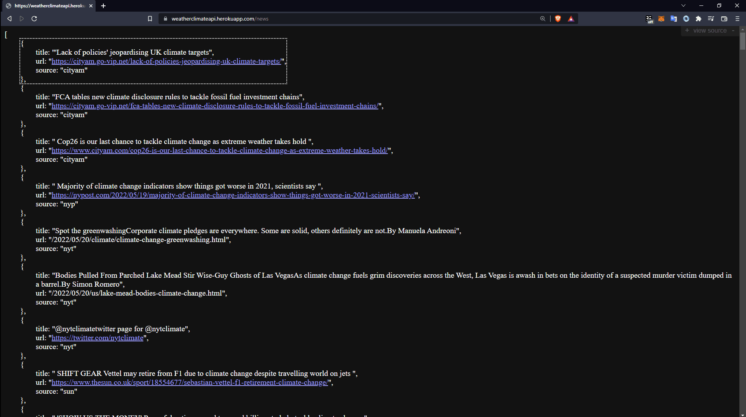
Task: Click the view source button
Action: click(x=710, y=31)
